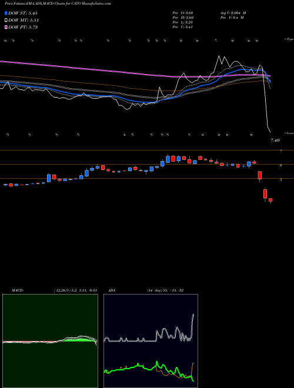Click the price axis label 5
This screenshot has width=294, height=388.
point(281,180)
